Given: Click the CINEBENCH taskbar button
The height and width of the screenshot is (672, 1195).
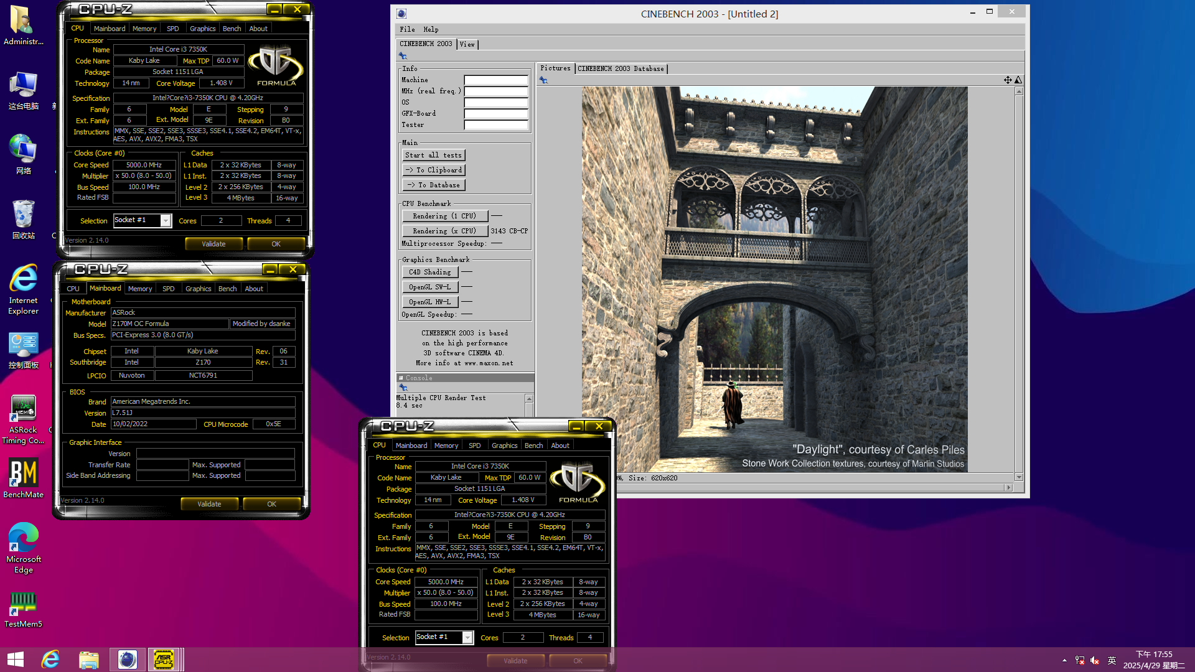Looking at the screenshot, I should pyautogui.click(x=127, y=660).
